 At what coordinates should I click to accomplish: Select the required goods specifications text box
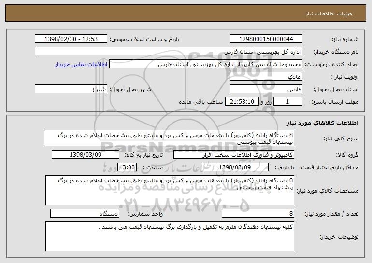coord(170,190)
